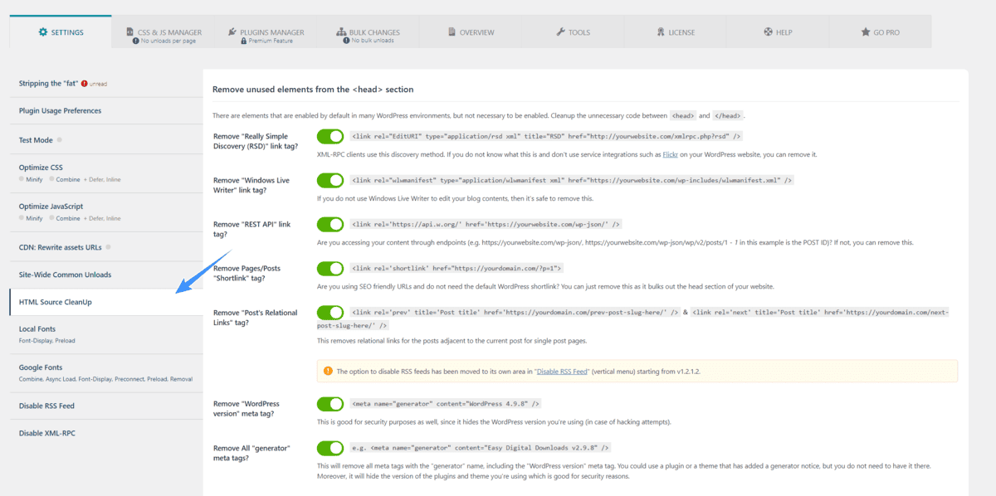
Task: Click the shortlink code snippet
Action: click(457, 268)
